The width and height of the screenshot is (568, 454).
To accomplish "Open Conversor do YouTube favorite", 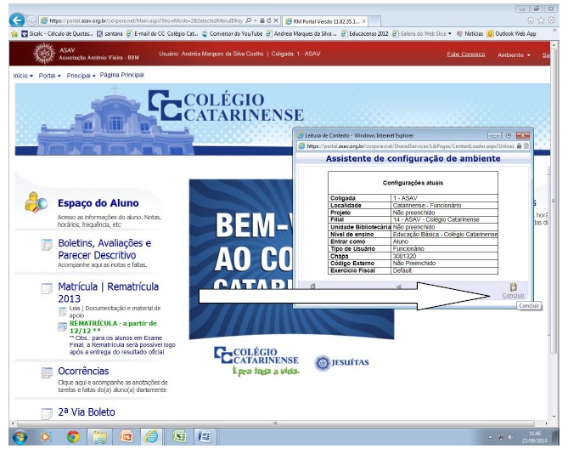I will (232, 34).
